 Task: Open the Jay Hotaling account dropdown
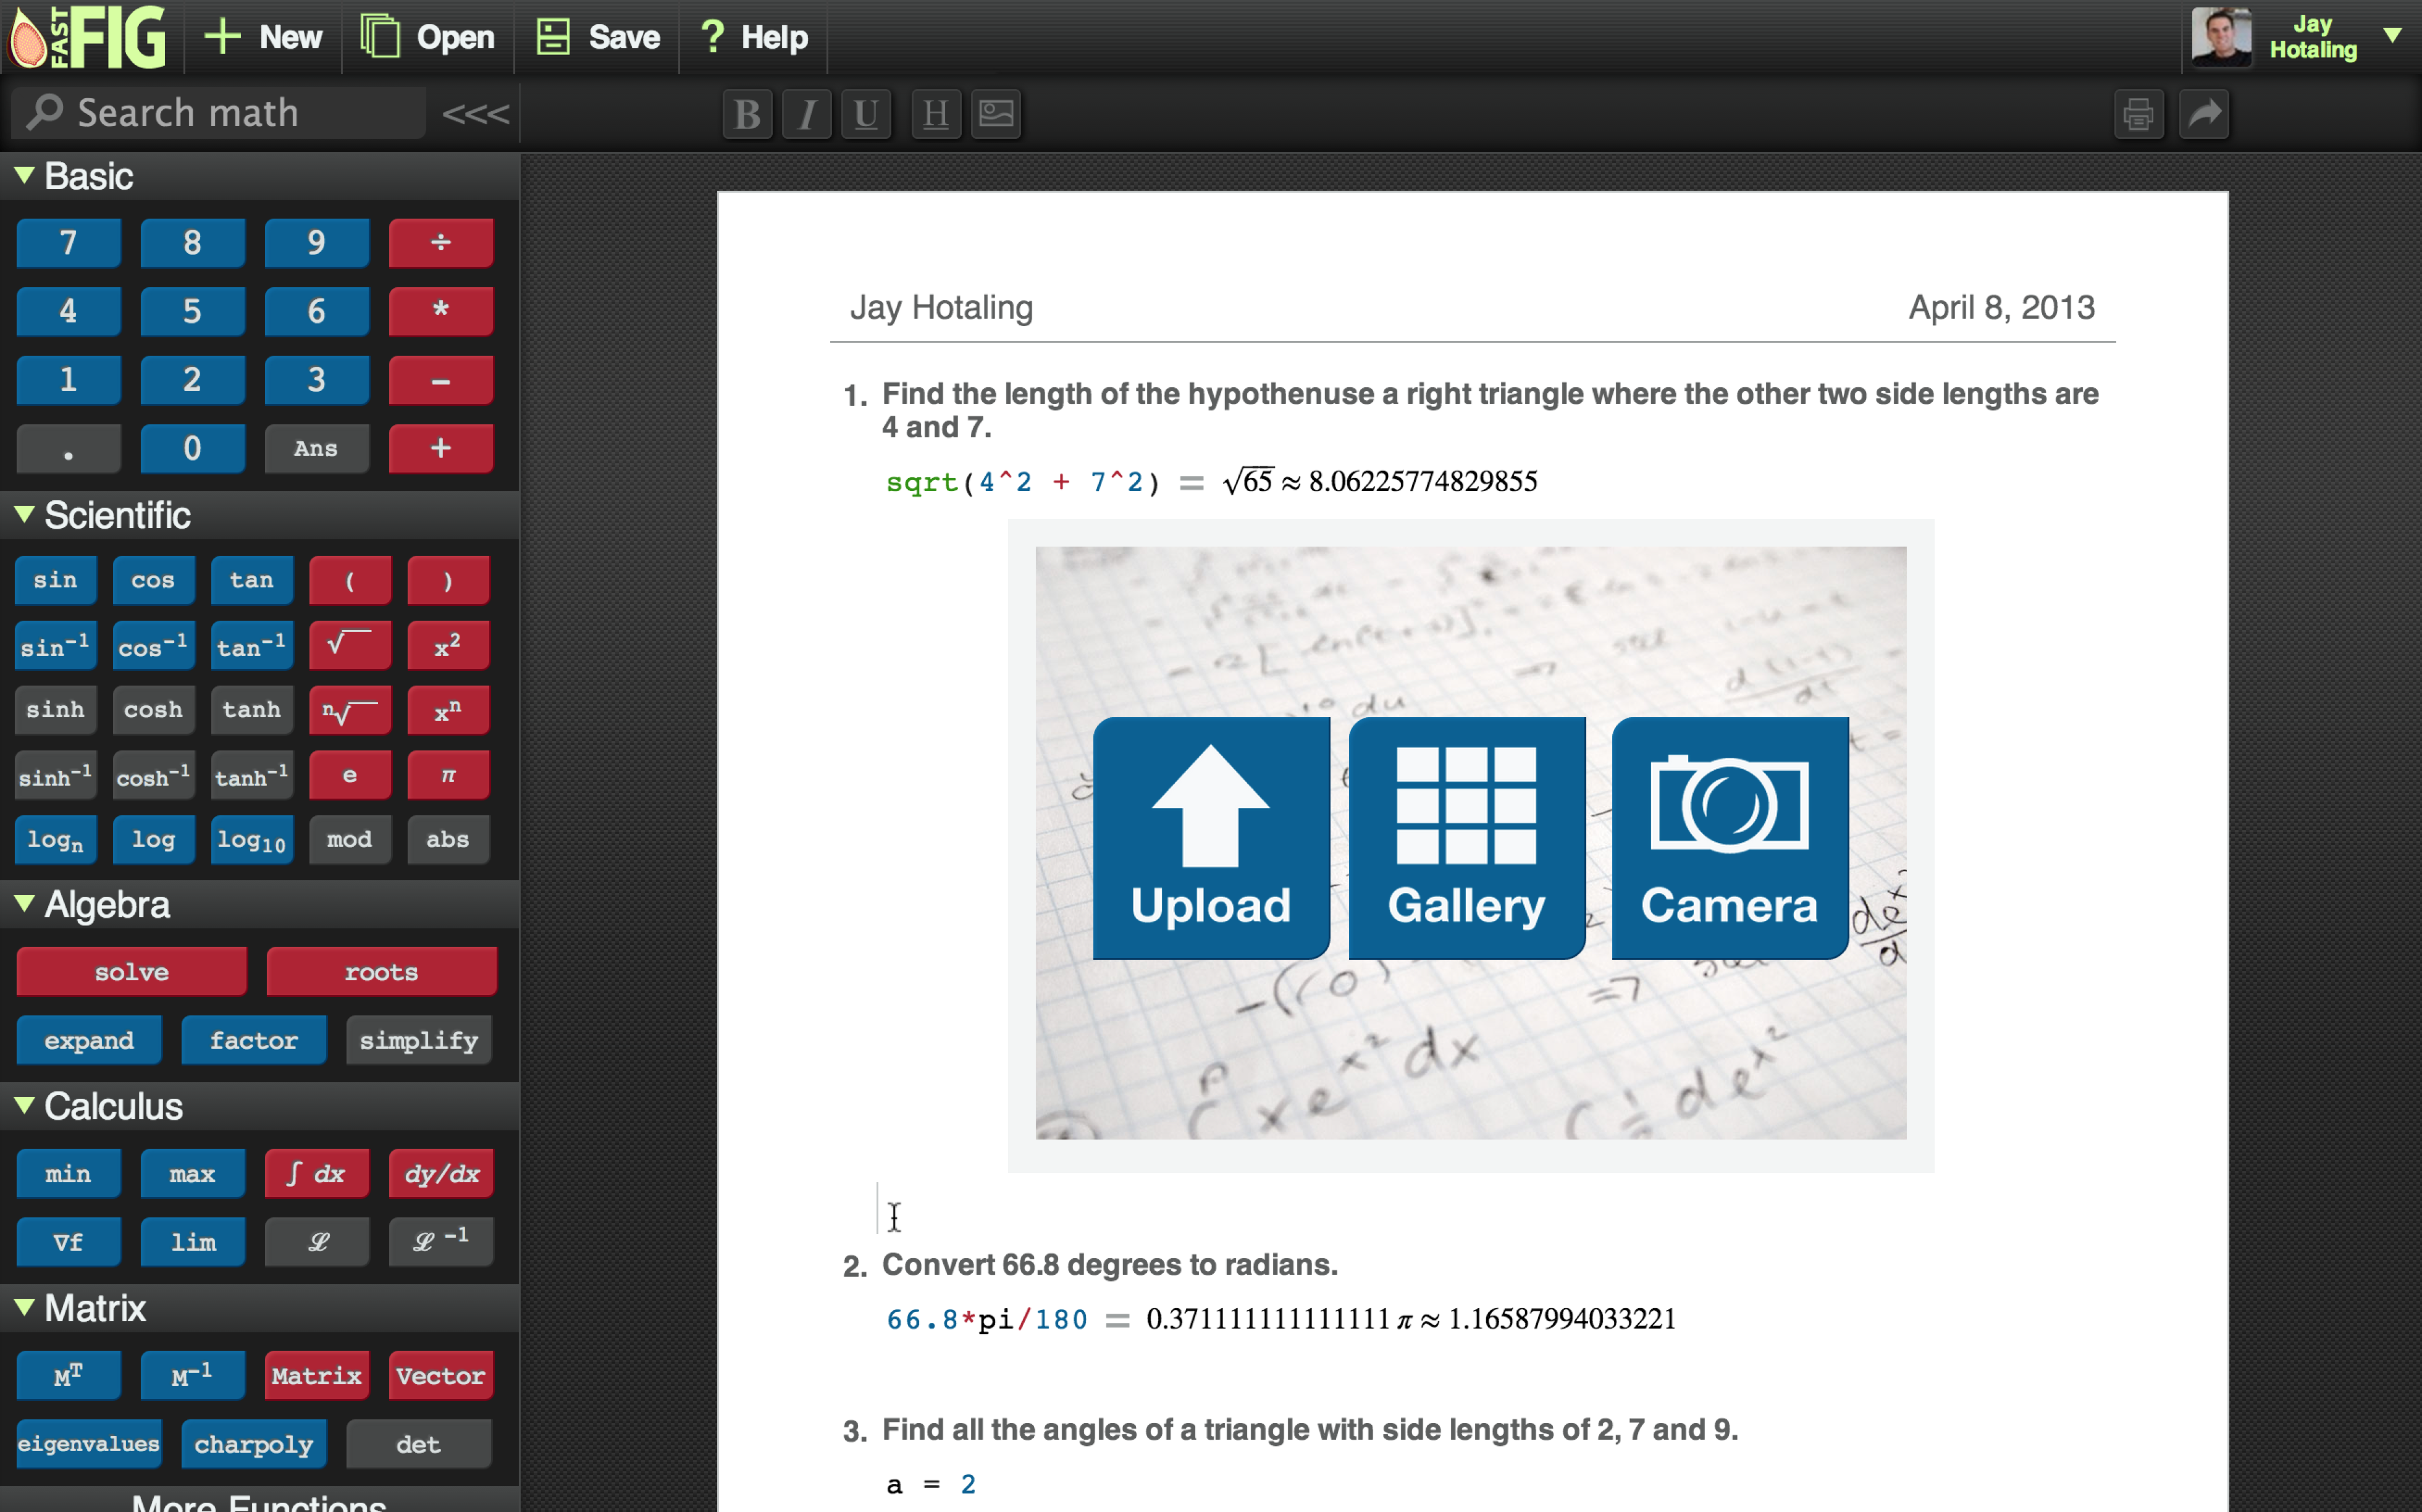point(2392,36)
